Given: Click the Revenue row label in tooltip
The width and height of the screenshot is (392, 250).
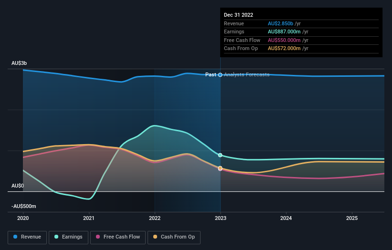Looking at the screenshot, I should coord(234,23).
